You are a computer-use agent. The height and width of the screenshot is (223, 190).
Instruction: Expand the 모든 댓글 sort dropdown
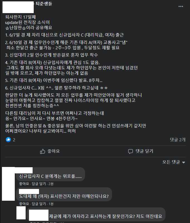pos(174,162)
